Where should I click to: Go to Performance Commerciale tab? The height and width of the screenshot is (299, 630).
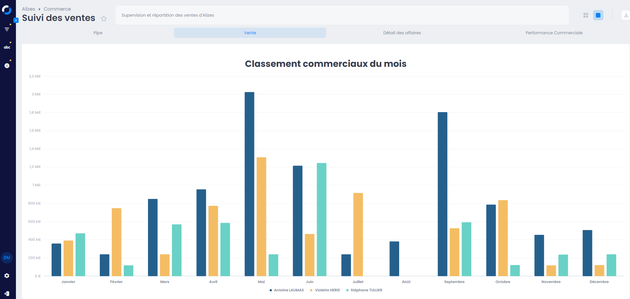click(x=554, y=33)
